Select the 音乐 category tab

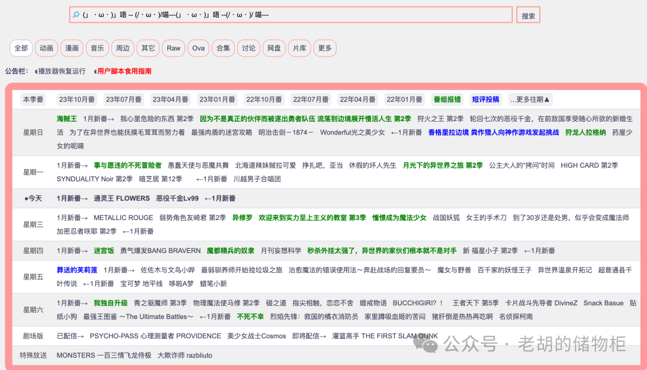(x=98, y=49)
